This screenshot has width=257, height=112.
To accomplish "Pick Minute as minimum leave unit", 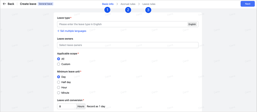I will click(59, 93).
